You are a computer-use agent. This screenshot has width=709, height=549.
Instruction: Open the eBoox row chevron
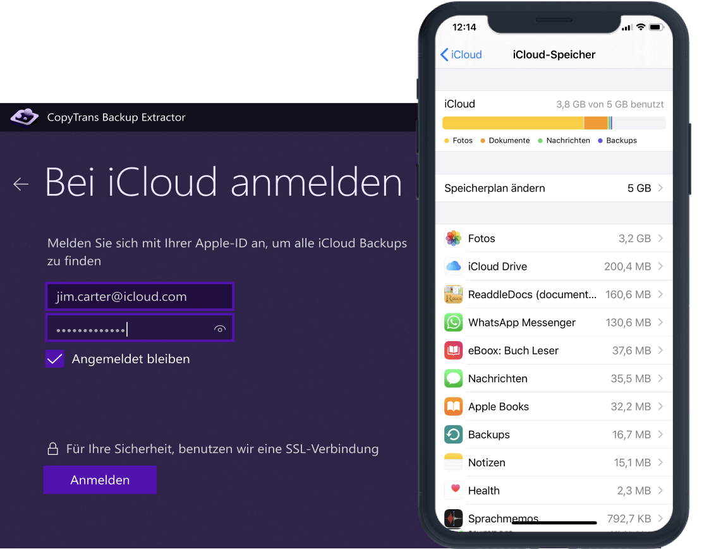pyautogui.click(x=660, y=351)
